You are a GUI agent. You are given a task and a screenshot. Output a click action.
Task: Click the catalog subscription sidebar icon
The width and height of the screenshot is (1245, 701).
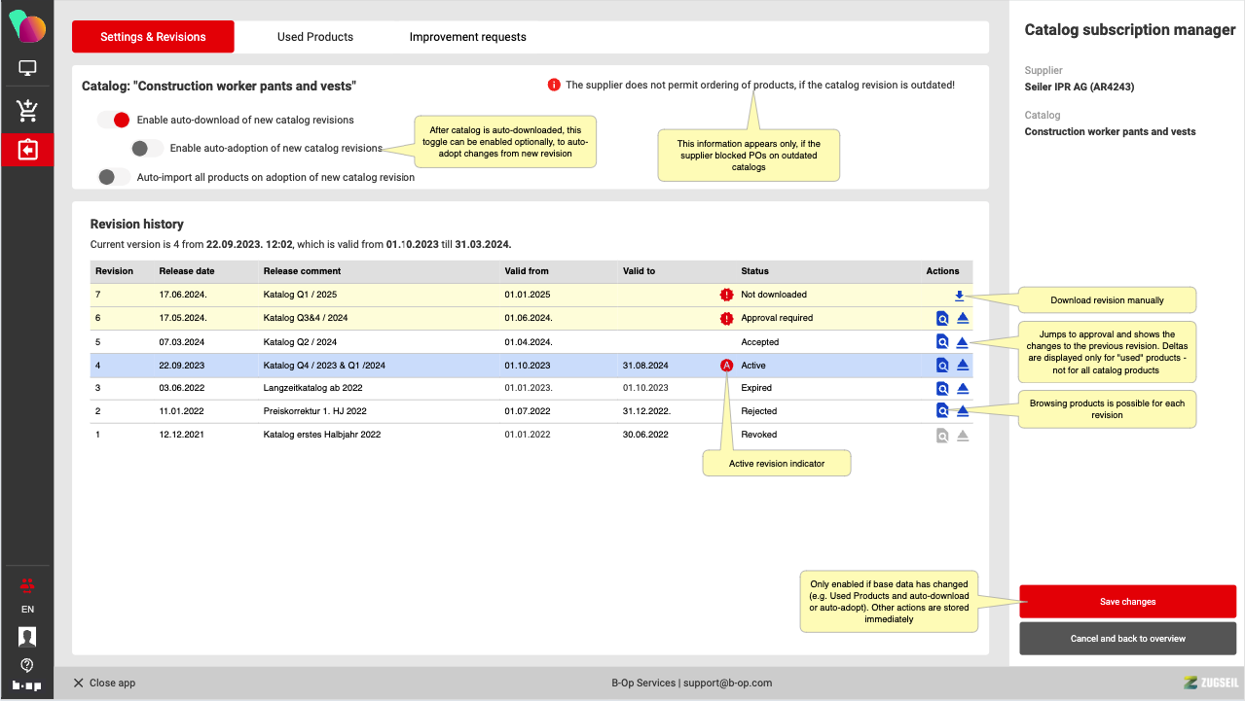(x=27, y=151)
